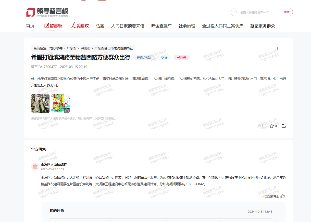This screenshot has height=222, width=311.
Task: Go to the 首页 menu item
Action: coord(30,26)
